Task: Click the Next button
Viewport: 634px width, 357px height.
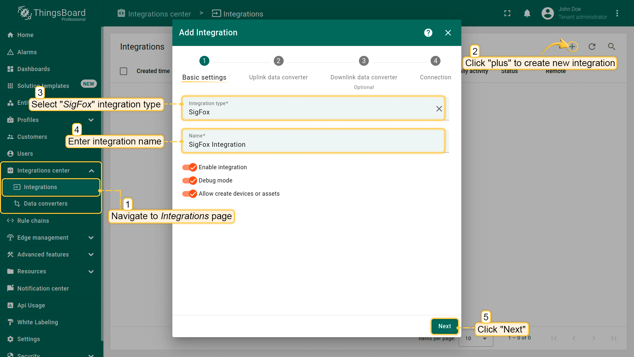Action: point(444,326)
